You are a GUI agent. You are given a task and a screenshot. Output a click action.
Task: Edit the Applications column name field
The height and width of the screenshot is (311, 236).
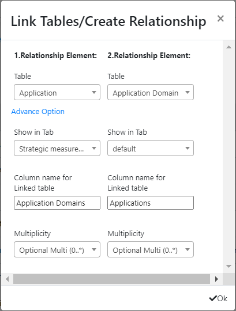pos(151,203)
